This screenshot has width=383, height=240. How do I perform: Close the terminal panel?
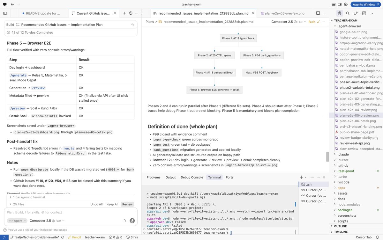coord(324,177)
